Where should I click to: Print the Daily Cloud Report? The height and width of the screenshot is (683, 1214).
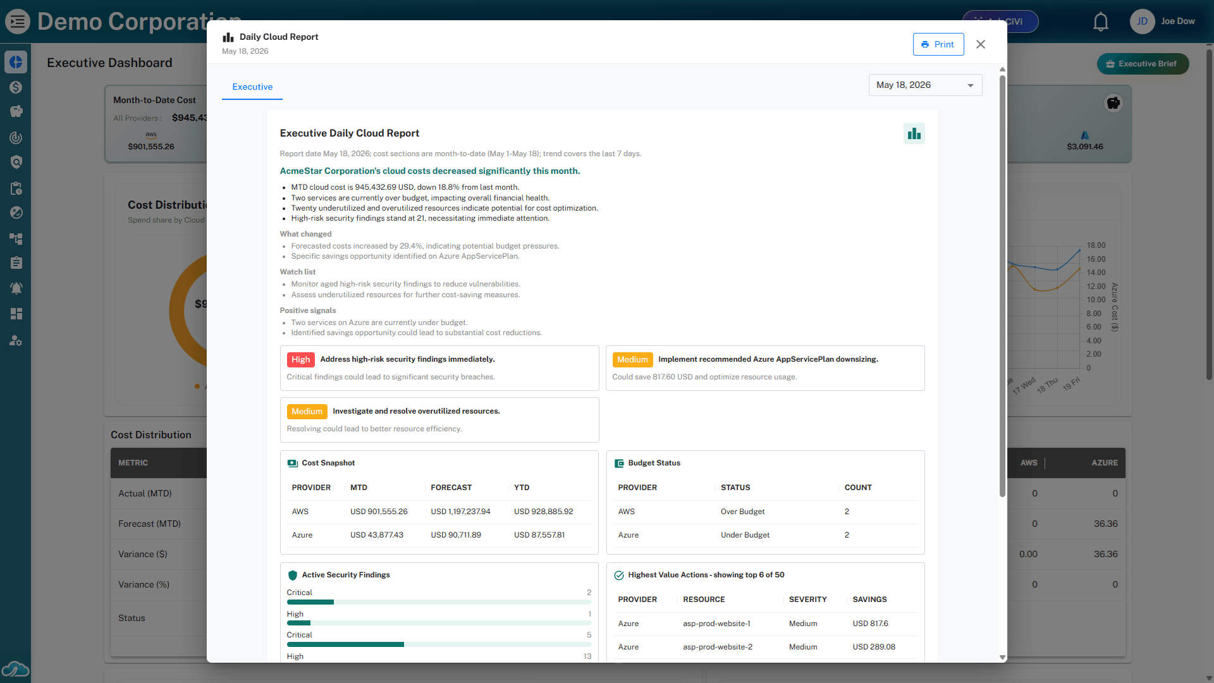point(938,44)
